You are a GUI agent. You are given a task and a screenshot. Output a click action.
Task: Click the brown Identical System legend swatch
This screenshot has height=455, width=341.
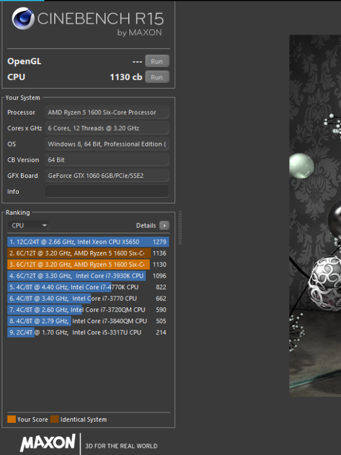point(55,419)
